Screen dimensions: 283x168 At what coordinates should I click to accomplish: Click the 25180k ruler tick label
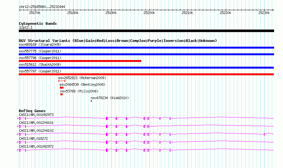[73, 13]
